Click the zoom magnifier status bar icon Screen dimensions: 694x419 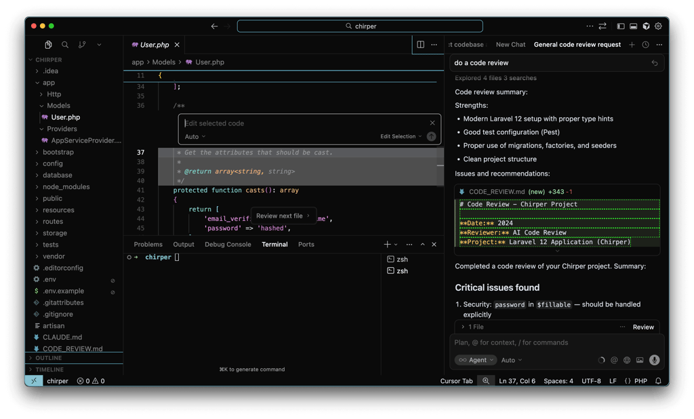tap(485, 381)
